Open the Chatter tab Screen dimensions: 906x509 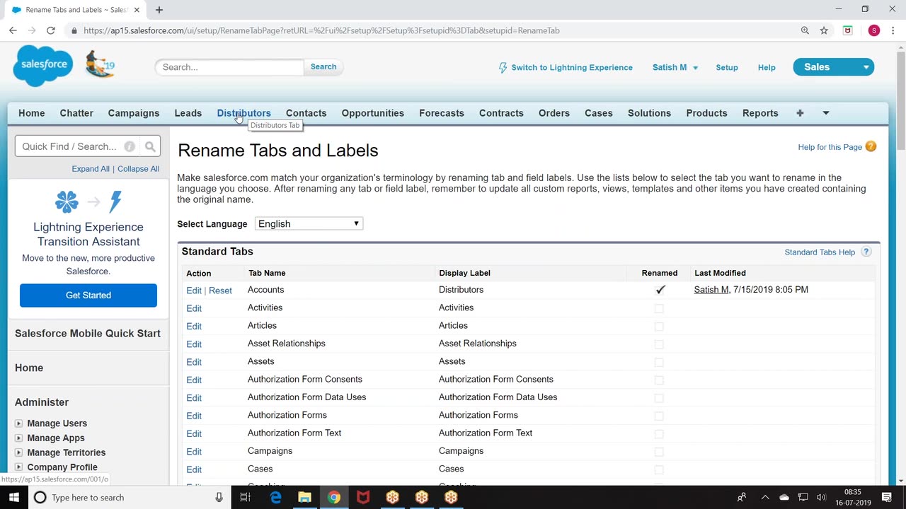(x=76, y=113)
